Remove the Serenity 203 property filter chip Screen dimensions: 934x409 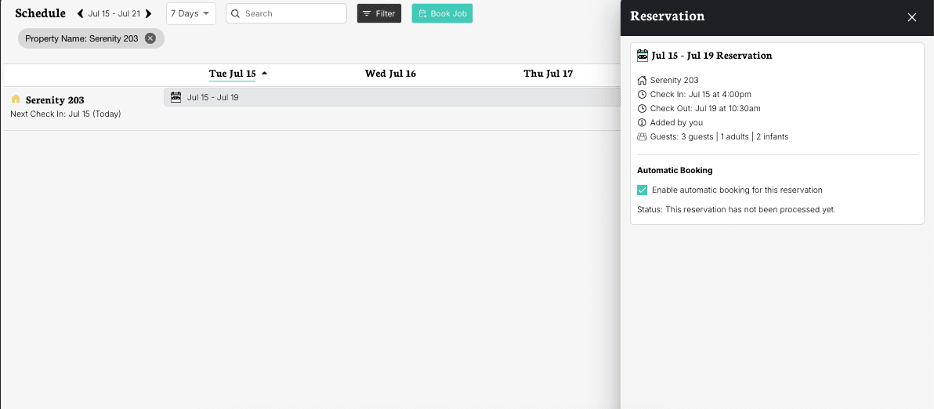[150, 38]
